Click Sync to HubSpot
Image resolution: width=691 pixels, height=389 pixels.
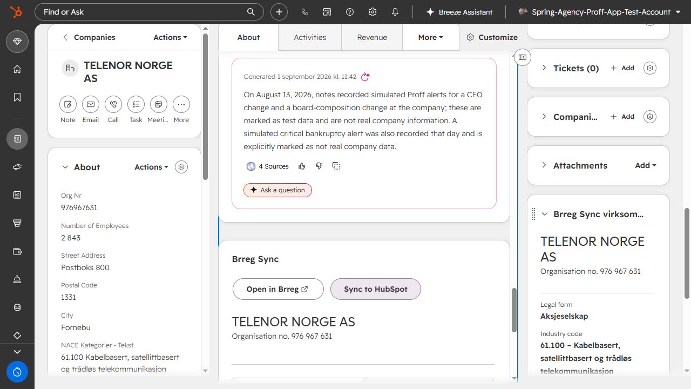376,289
